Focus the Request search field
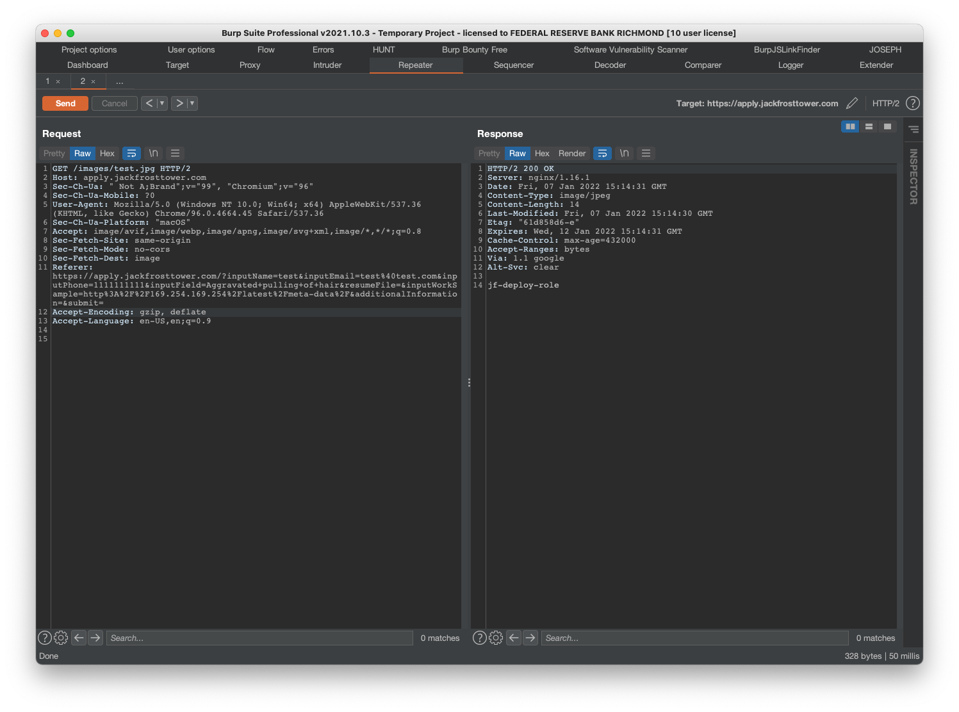The width and height of the screenshot is (959, 712). click(x=259, y=638)
